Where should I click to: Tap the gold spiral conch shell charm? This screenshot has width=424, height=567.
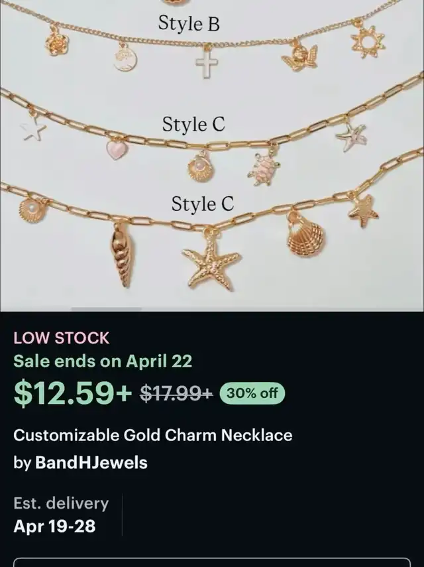click(122, 255)
